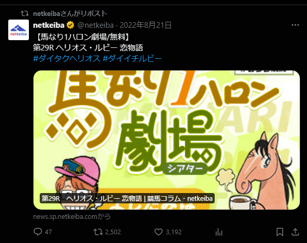Viewport: 307px width, 243px height.
Task: Click the netkeiba display name
Action: (49, 25)
